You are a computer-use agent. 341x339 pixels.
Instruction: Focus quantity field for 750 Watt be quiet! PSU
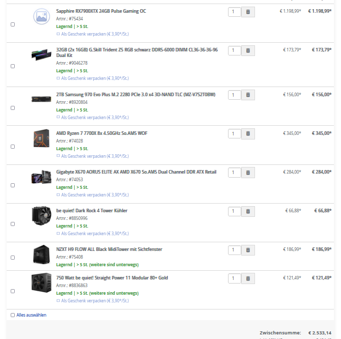pos(235,278)
